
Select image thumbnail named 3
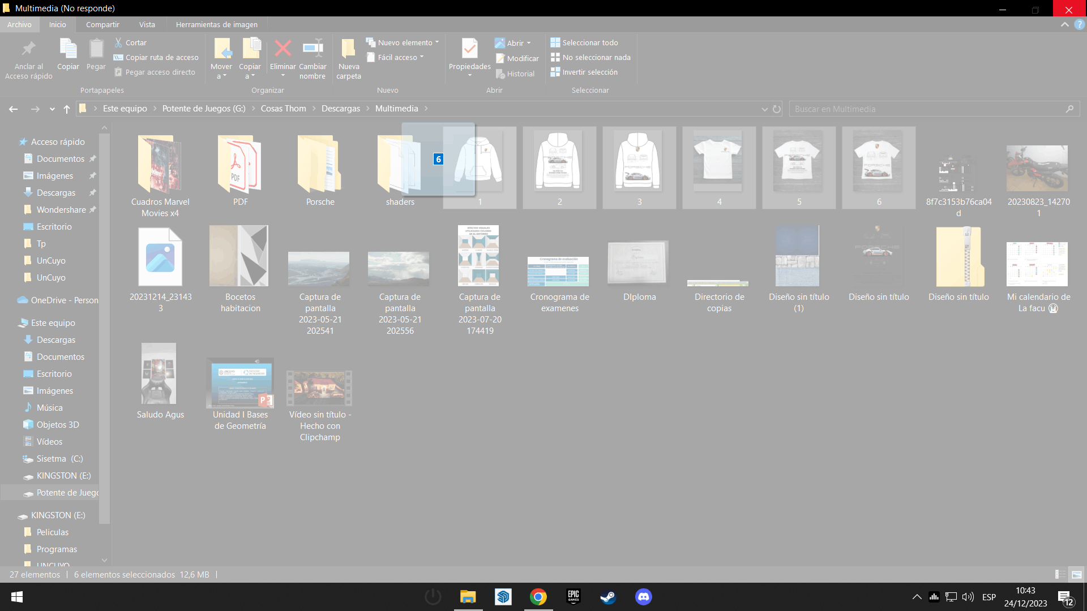click(x=639, y=168)
